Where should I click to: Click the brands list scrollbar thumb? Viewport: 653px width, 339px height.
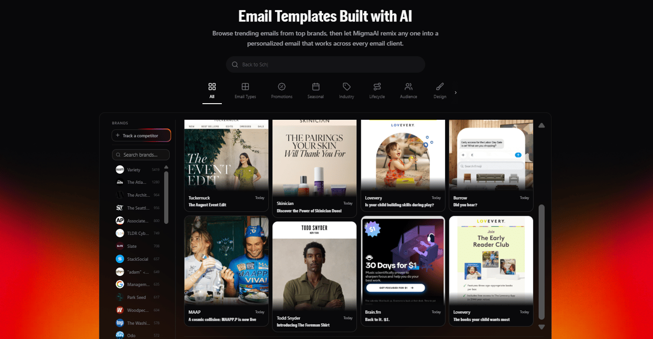[166, 197]
